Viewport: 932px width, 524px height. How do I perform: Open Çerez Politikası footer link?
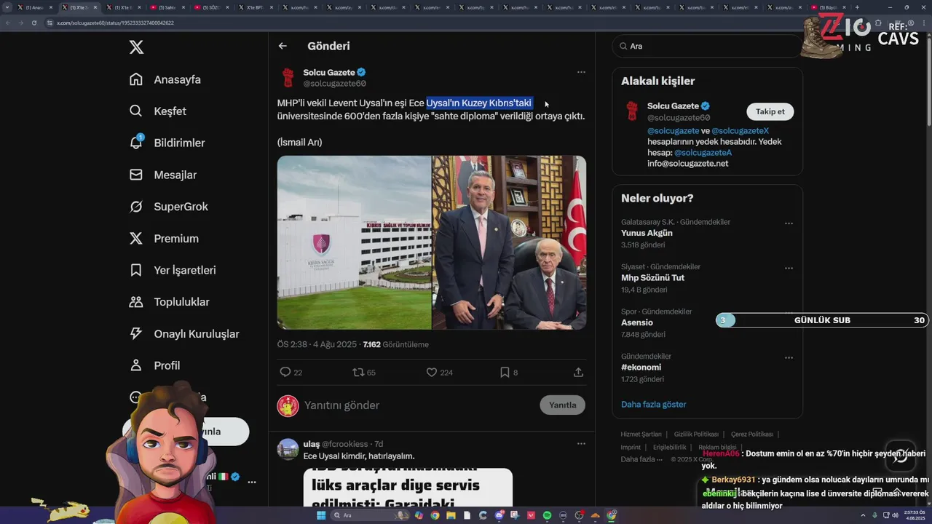point(752,434)
